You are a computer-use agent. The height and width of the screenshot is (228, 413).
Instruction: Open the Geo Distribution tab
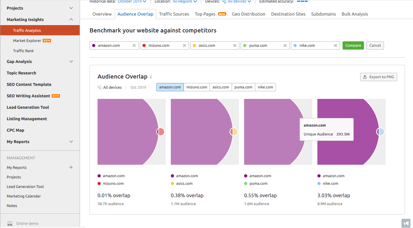click(249, 14)
